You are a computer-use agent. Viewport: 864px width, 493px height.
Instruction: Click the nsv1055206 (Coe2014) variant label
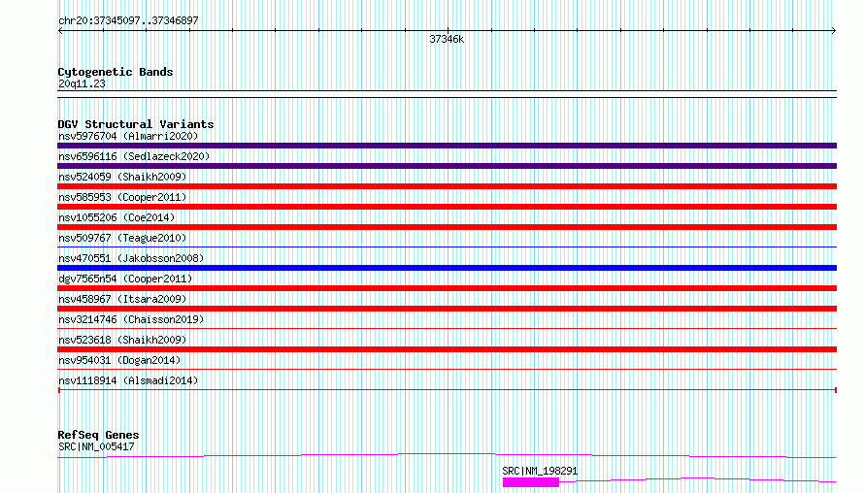(116, 217)
